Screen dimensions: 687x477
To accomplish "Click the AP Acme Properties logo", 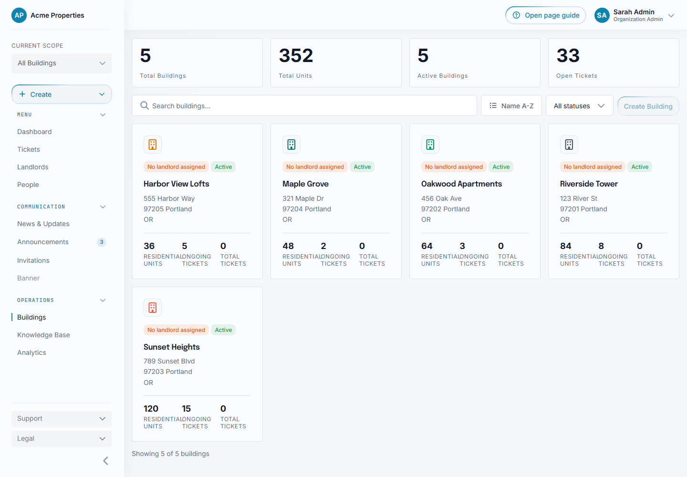I will point(19,15).
